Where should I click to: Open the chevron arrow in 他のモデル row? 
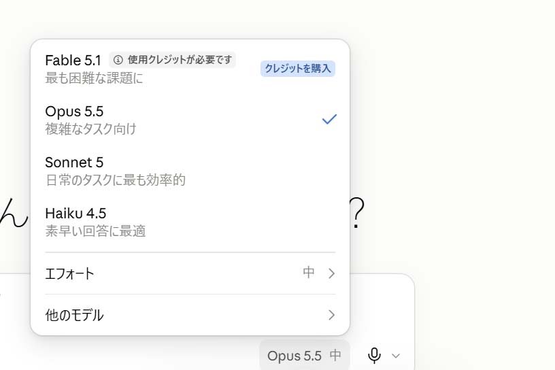point(331,315)
